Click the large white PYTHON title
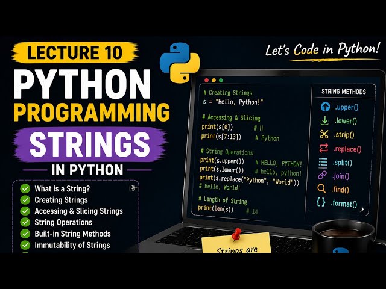The width and height of the screenshot is (386, 289). click(x=82, y=84)
